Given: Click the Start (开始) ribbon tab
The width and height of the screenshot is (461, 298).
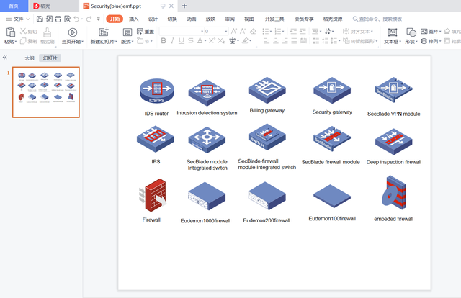Looking at the screenshot, I should pos(115,19).
